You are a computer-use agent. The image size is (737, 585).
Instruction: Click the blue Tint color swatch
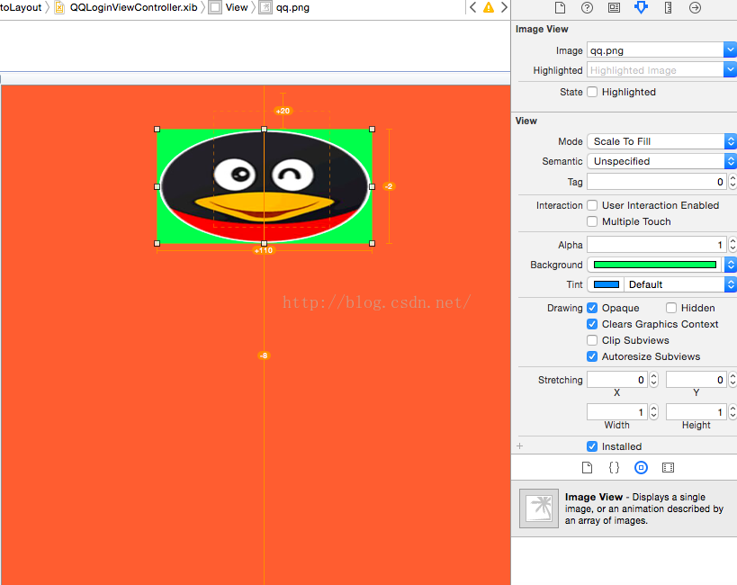607,284
